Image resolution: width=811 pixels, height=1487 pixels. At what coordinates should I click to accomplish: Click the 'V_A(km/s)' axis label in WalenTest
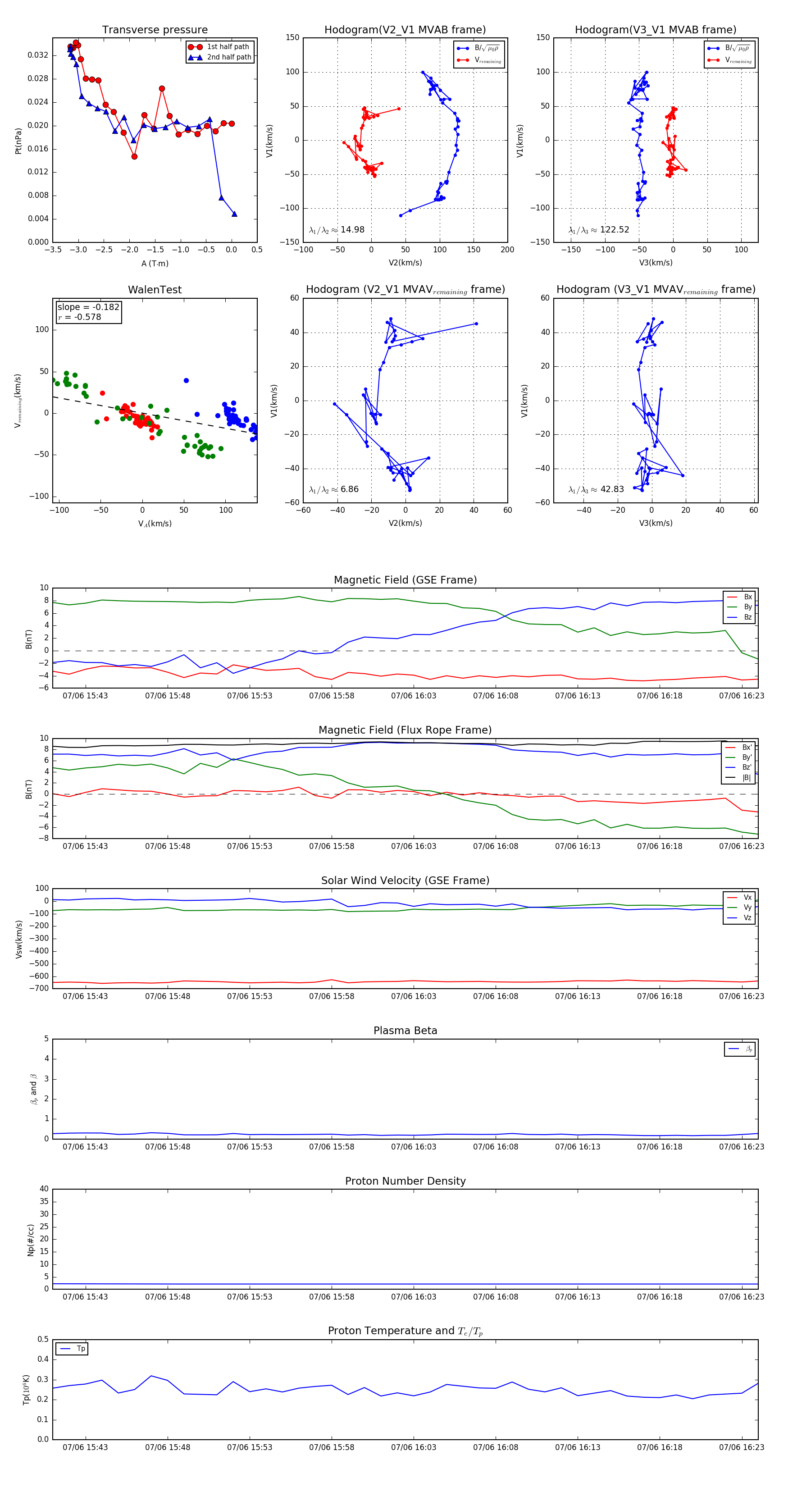point(155,524)
